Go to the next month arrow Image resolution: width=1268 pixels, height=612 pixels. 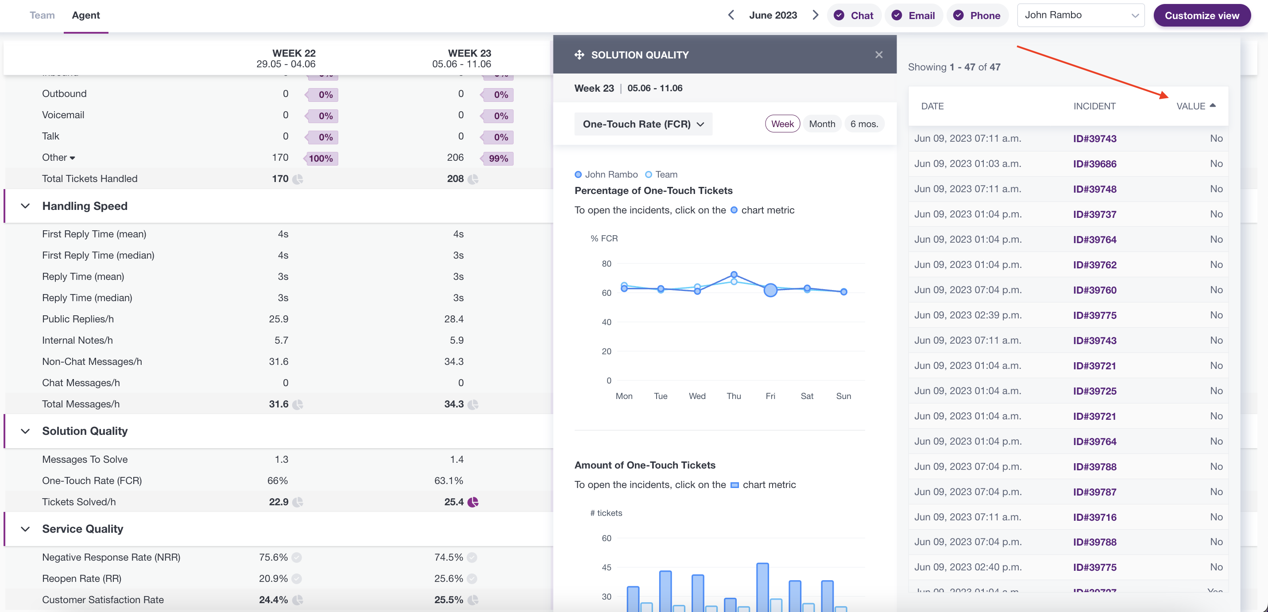click(815, 15)
